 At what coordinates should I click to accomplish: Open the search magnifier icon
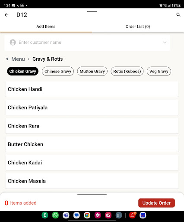(x=178, y=15)
